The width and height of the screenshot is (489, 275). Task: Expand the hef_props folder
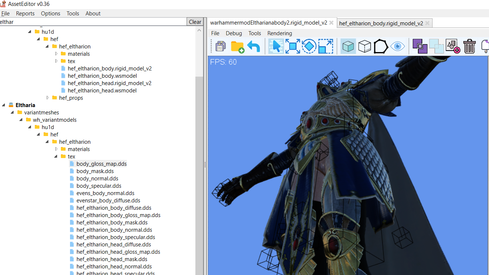[48, 98]
